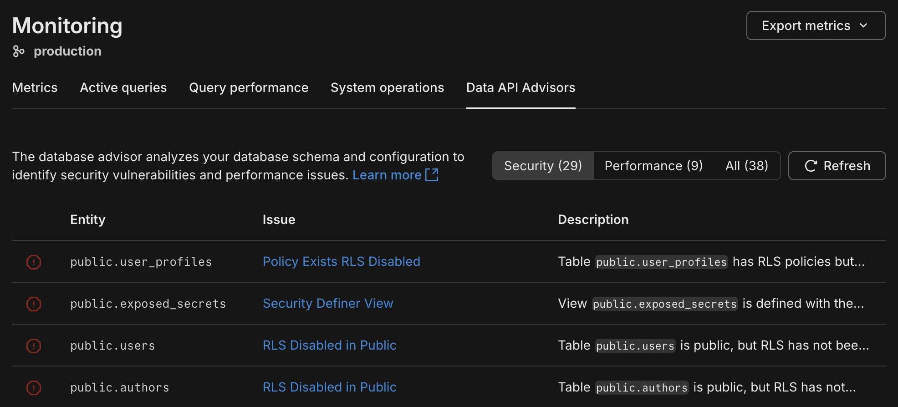898x407 pixels.
Task: Click the error icon for public.user_profiles
Action: point(34,262)
